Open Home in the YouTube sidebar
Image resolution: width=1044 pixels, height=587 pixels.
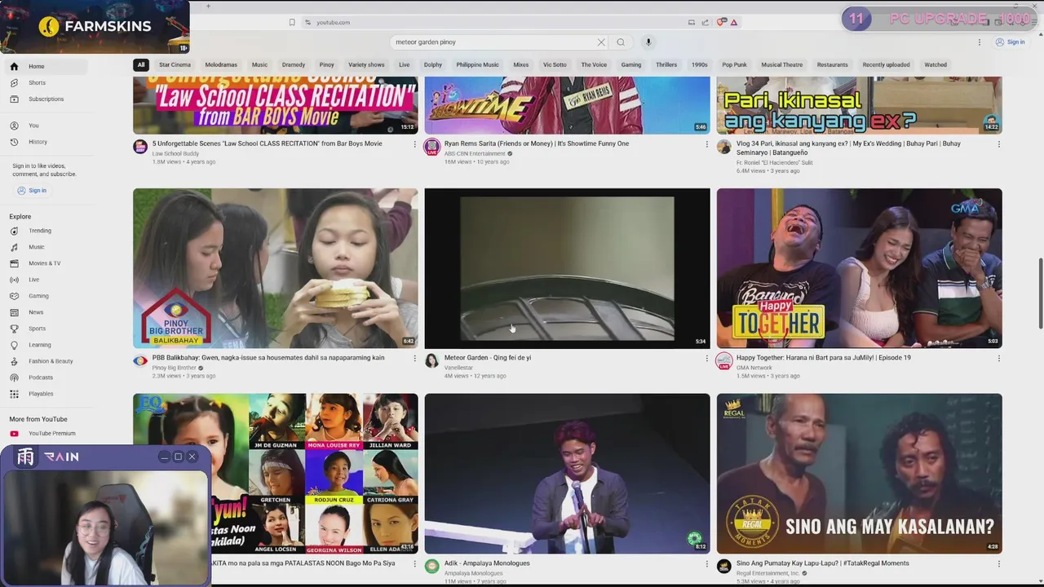[x=45, y=66]
